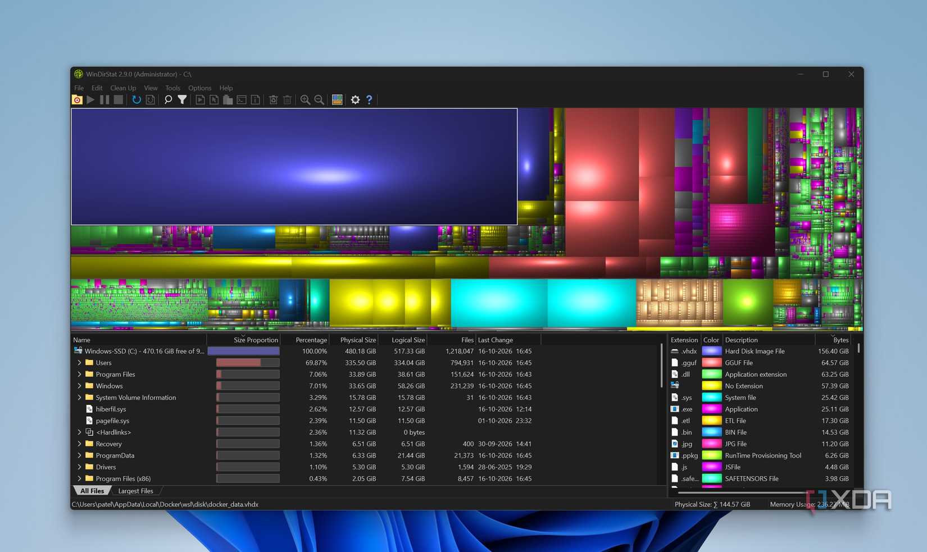Click the WinDirStat app icon in title bar
This screenshot has width=927, height=552.
point(79,74)
